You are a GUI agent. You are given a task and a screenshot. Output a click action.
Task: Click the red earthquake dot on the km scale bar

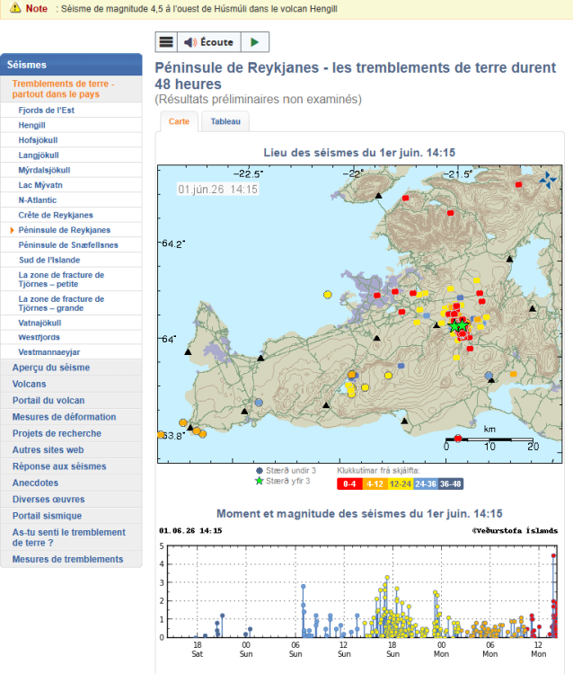(x=458, y=439)
